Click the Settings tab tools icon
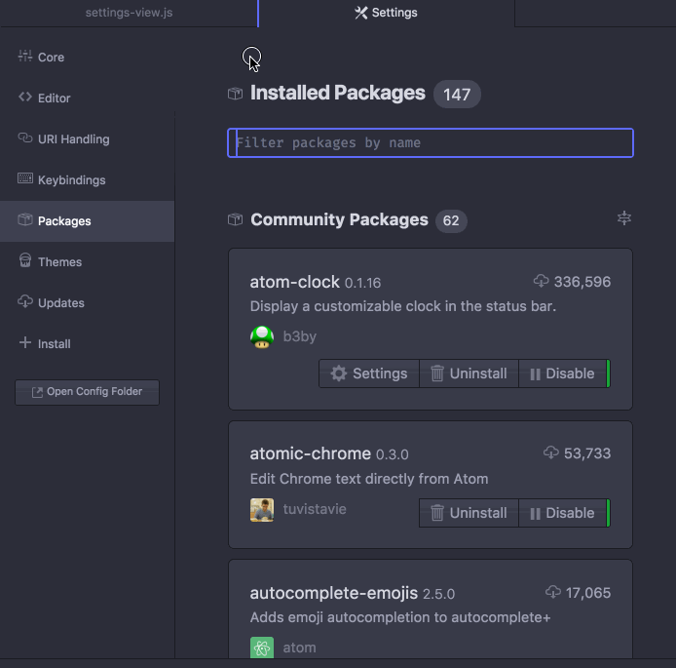 pos(360,13)
